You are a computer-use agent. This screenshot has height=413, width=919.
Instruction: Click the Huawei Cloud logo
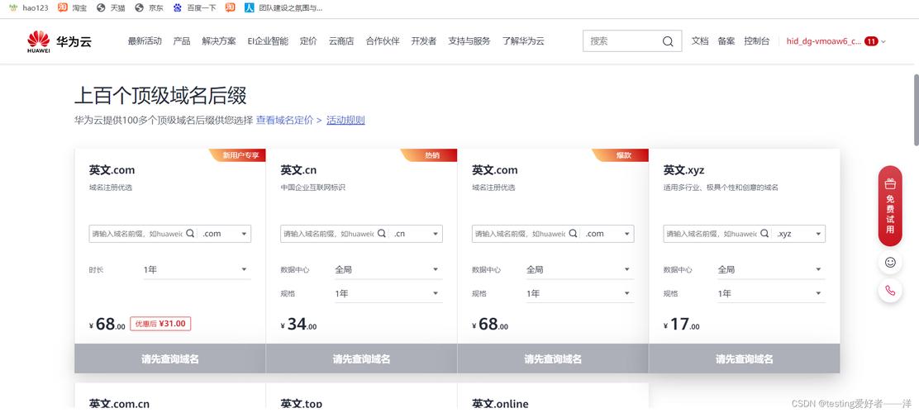tap(60, 41)
